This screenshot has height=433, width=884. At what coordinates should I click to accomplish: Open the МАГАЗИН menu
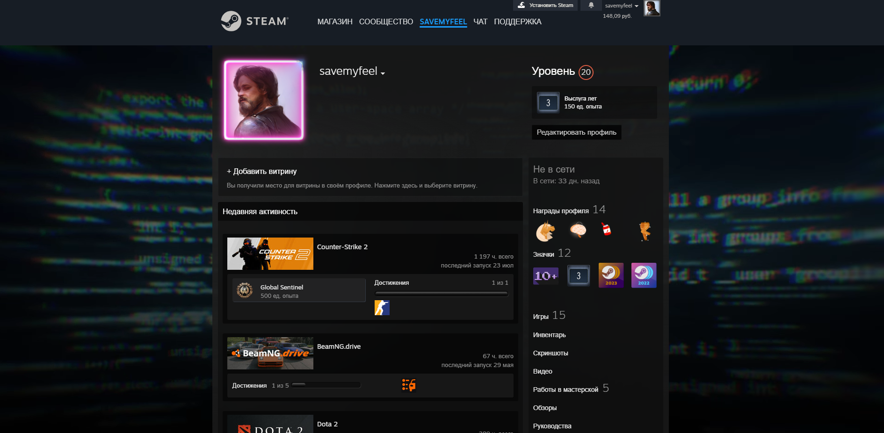[x=335, y=22]
